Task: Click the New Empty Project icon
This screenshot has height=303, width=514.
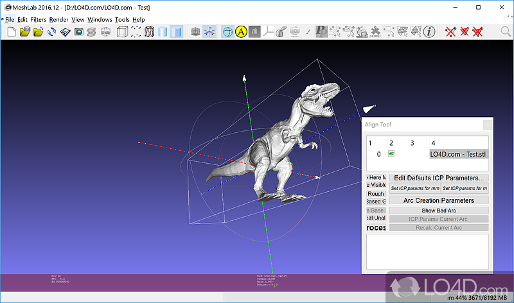Action: coord(10,31)
